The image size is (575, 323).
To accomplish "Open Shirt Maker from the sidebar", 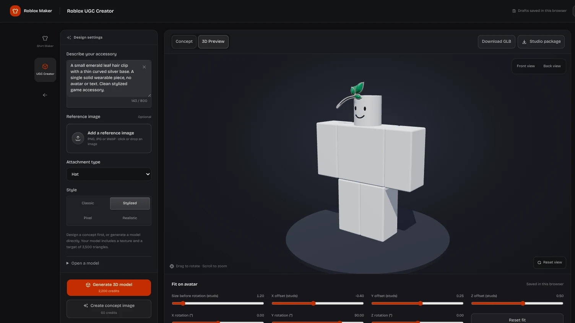I will point(45,41).
